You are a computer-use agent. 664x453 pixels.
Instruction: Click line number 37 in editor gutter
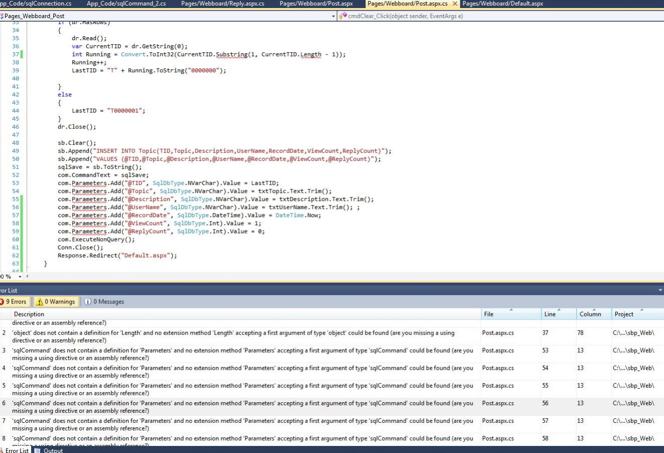click(15, 54)
